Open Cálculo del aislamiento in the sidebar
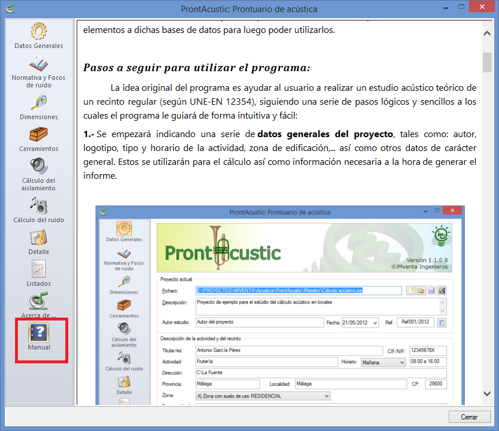 [39, 175]
